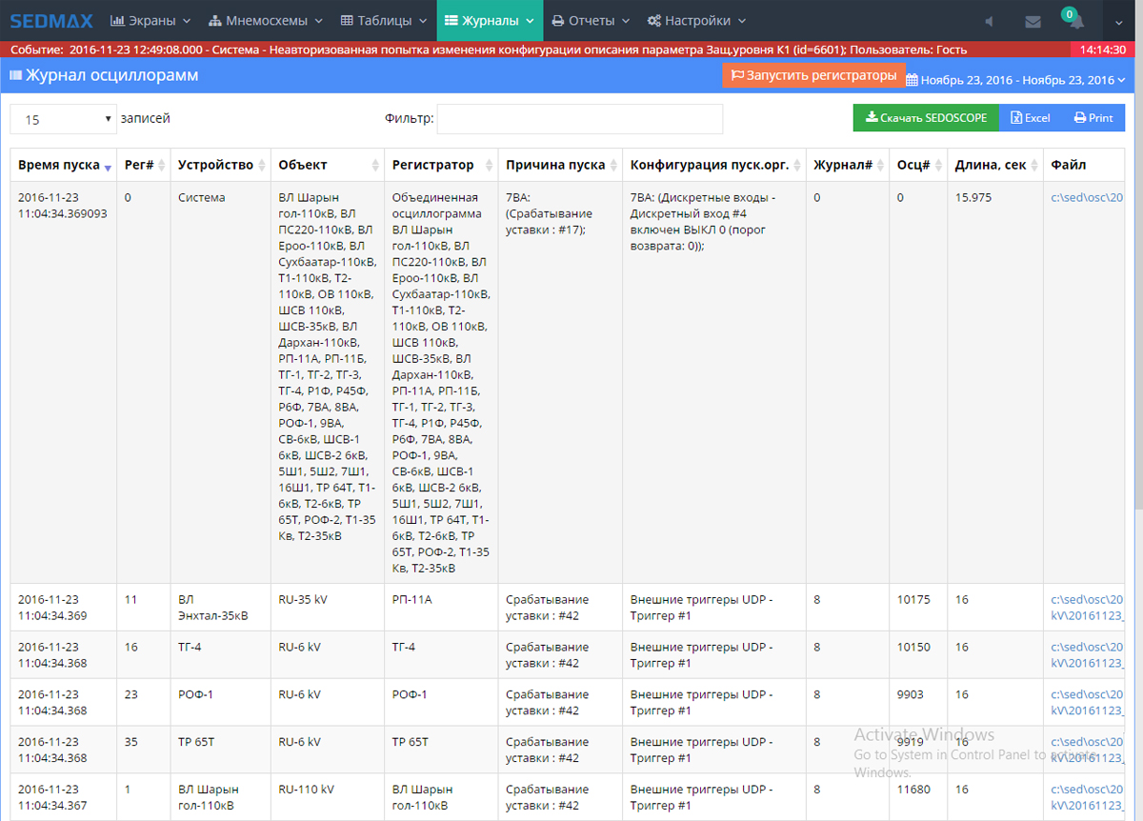Open the Экраны menu
Viewport: 1143px width, 821px height.
(151, 20)
